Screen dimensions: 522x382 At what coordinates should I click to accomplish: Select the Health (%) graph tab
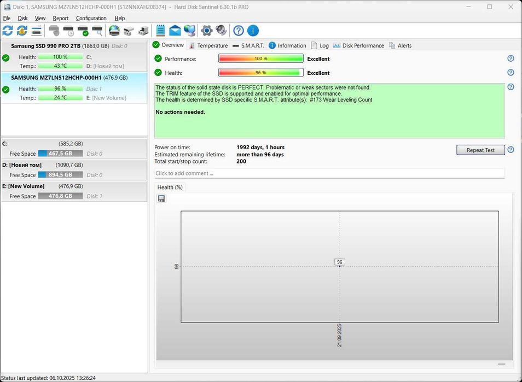click(170, 187)
